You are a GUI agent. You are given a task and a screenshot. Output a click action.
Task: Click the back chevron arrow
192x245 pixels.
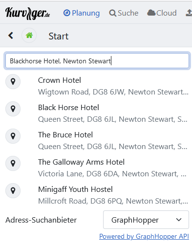(11, 36)
